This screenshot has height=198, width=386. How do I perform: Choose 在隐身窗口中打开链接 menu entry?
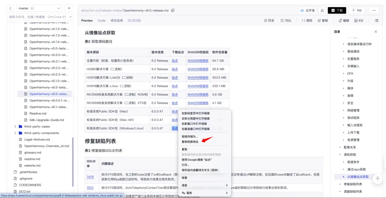click(196, 129)
